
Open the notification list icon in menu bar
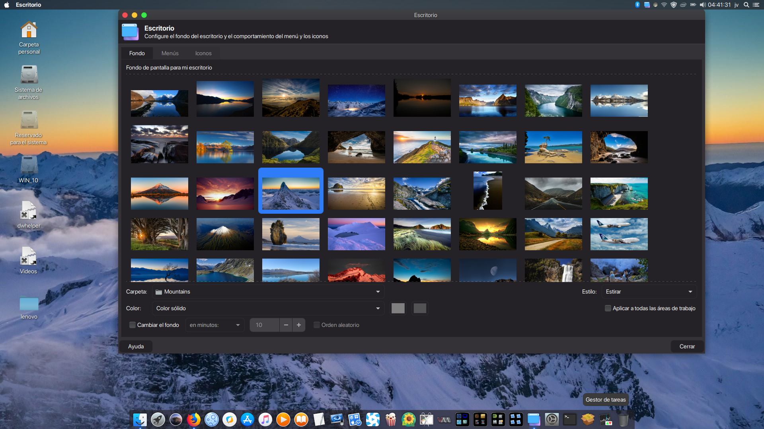pyautogui.click(x=756, y=5)
